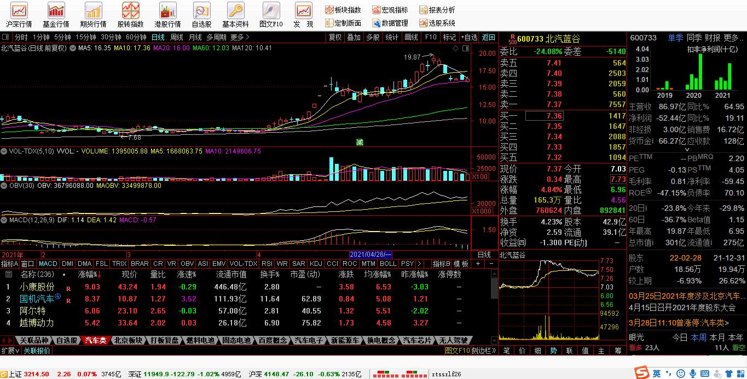Open the VOL-TDX indicator dropdown arrow
Viewport: 747px width, 379px height.
click(x=4, y=151)
